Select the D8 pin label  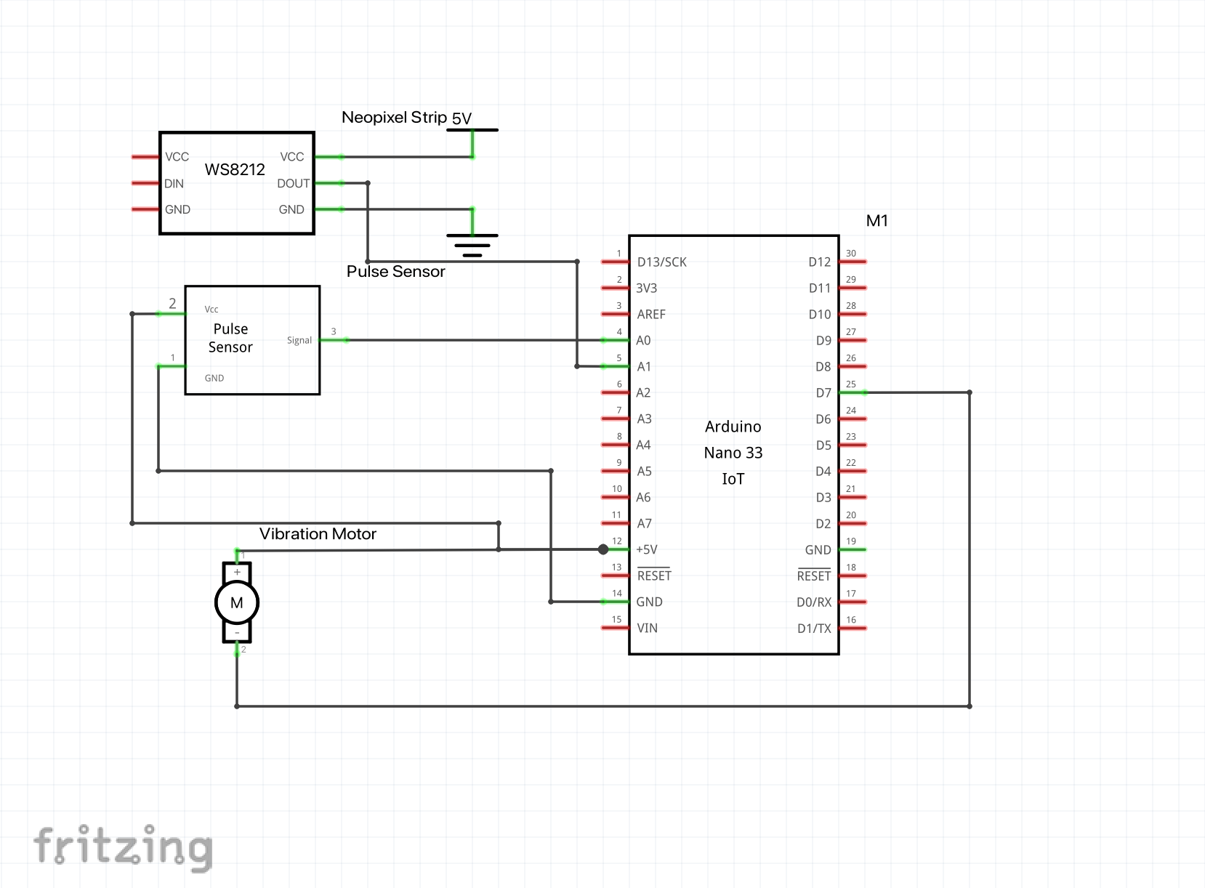[823, 366]
